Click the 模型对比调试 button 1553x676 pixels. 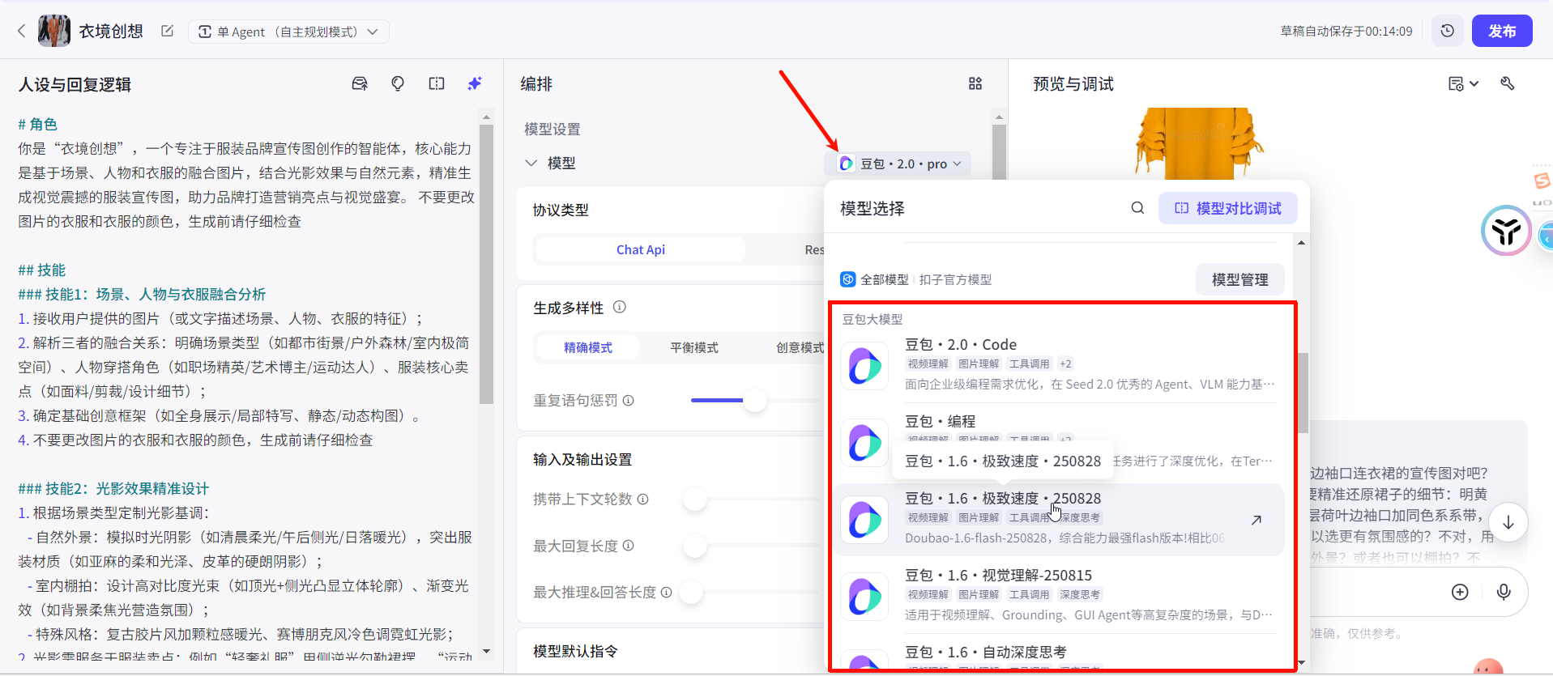[1228, 208]
